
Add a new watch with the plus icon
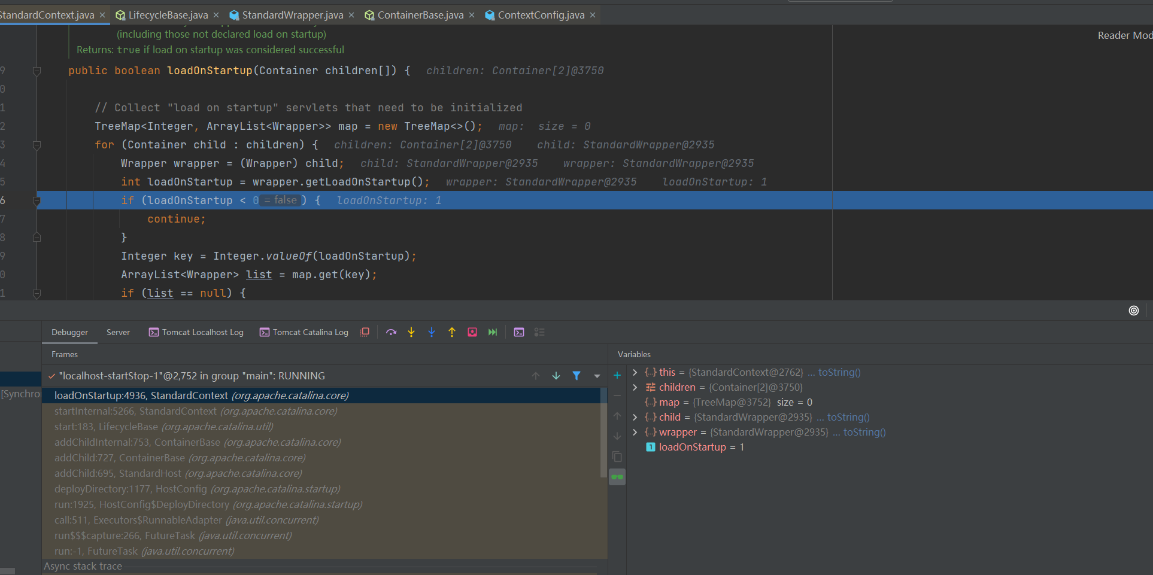click(x=617, y=375)
